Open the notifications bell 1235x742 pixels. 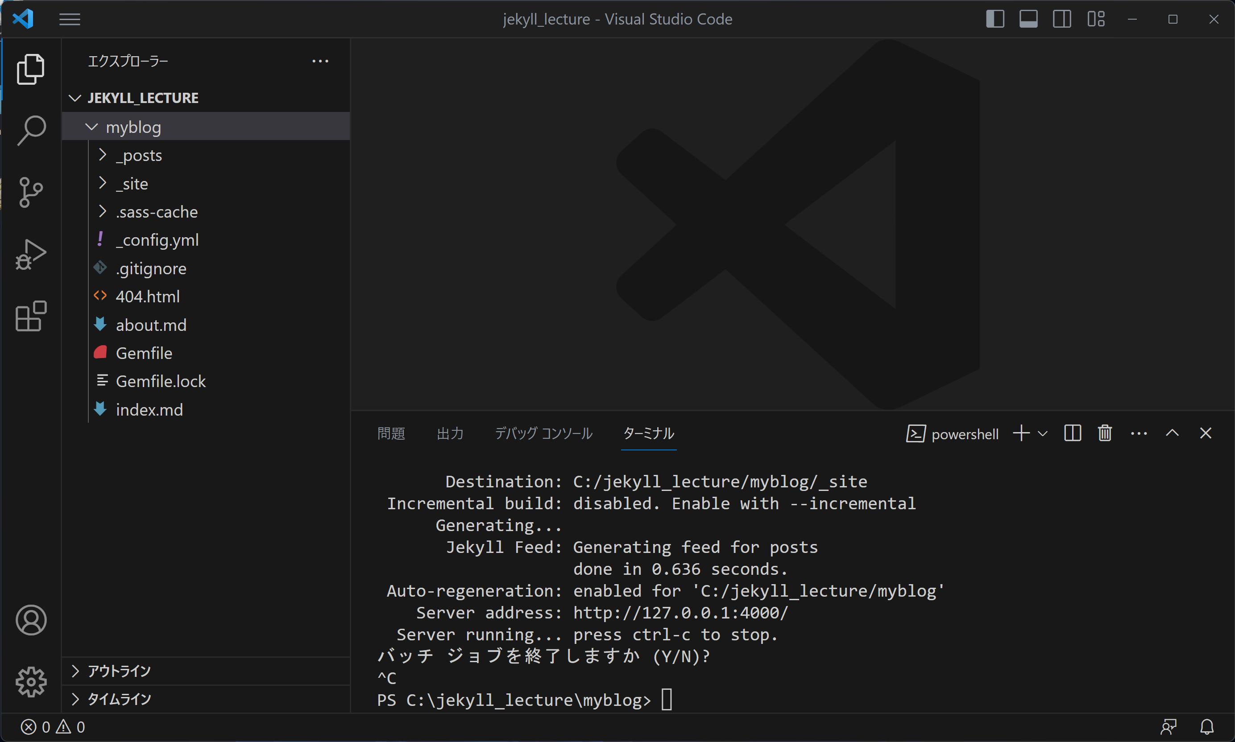pyautogui.click(x=1207, y=726)
